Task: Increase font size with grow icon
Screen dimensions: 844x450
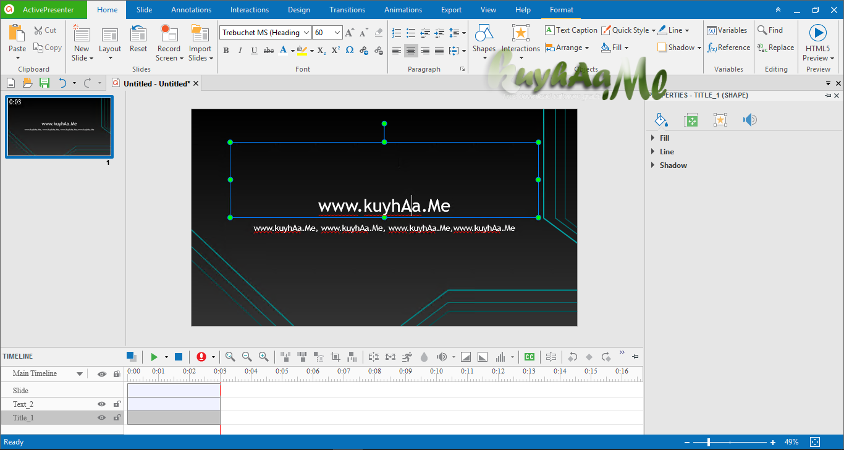Action: click(350, 33)
